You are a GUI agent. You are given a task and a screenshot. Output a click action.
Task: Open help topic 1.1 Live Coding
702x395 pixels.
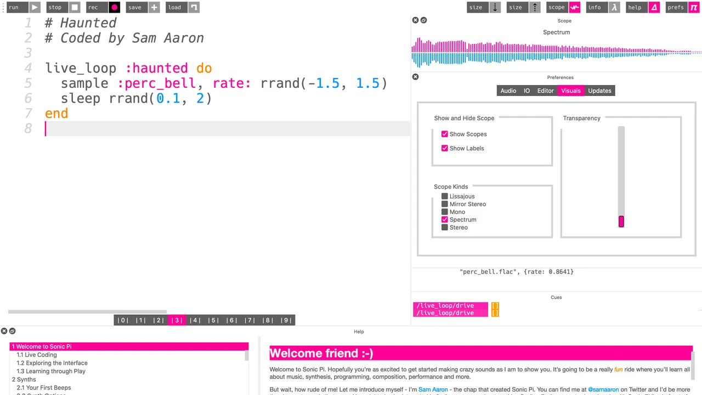coord(37,355)
